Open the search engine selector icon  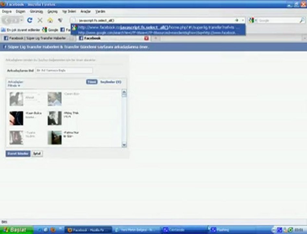tap(252, 20)
